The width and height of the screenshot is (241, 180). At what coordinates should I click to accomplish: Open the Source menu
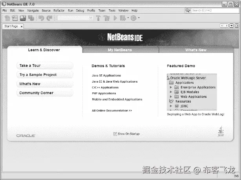46,11
